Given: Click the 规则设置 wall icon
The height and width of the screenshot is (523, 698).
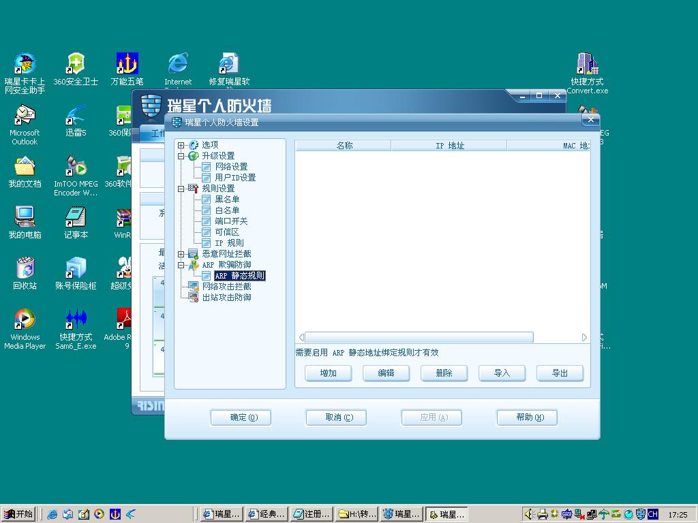Looking at the screenshot, I should (193, 189).
